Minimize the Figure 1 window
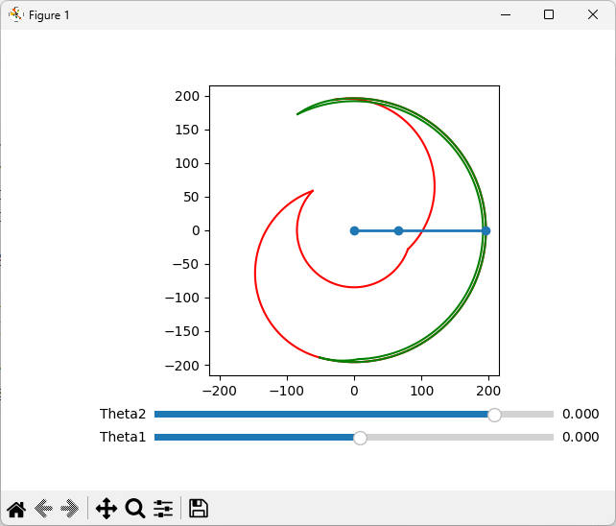Screen dimensions: 616x526 (x=506, y=15)
